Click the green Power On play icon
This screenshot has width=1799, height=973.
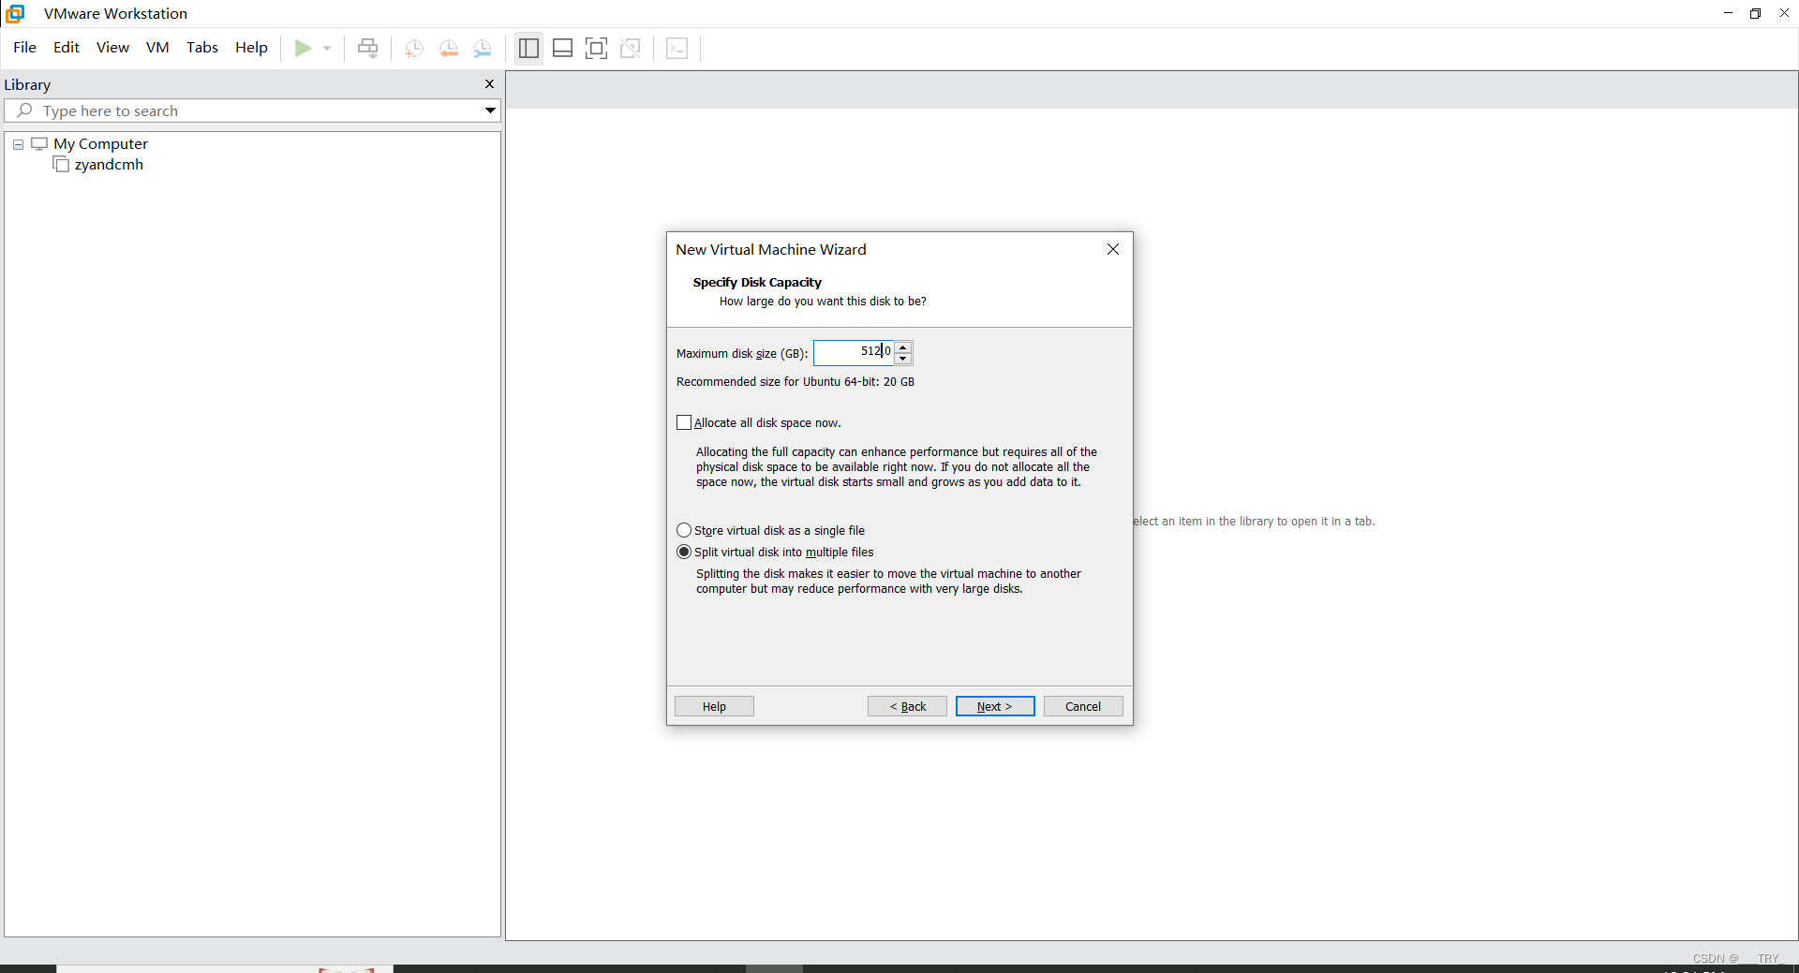click(303, 48)
